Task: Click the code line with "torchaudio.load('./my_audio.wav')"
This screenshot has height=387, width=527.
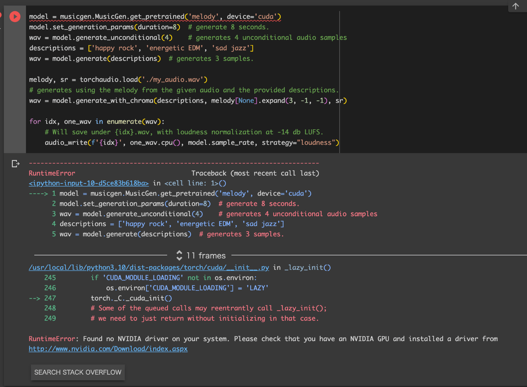Action: pyautogui.click(x=118, y=80)
